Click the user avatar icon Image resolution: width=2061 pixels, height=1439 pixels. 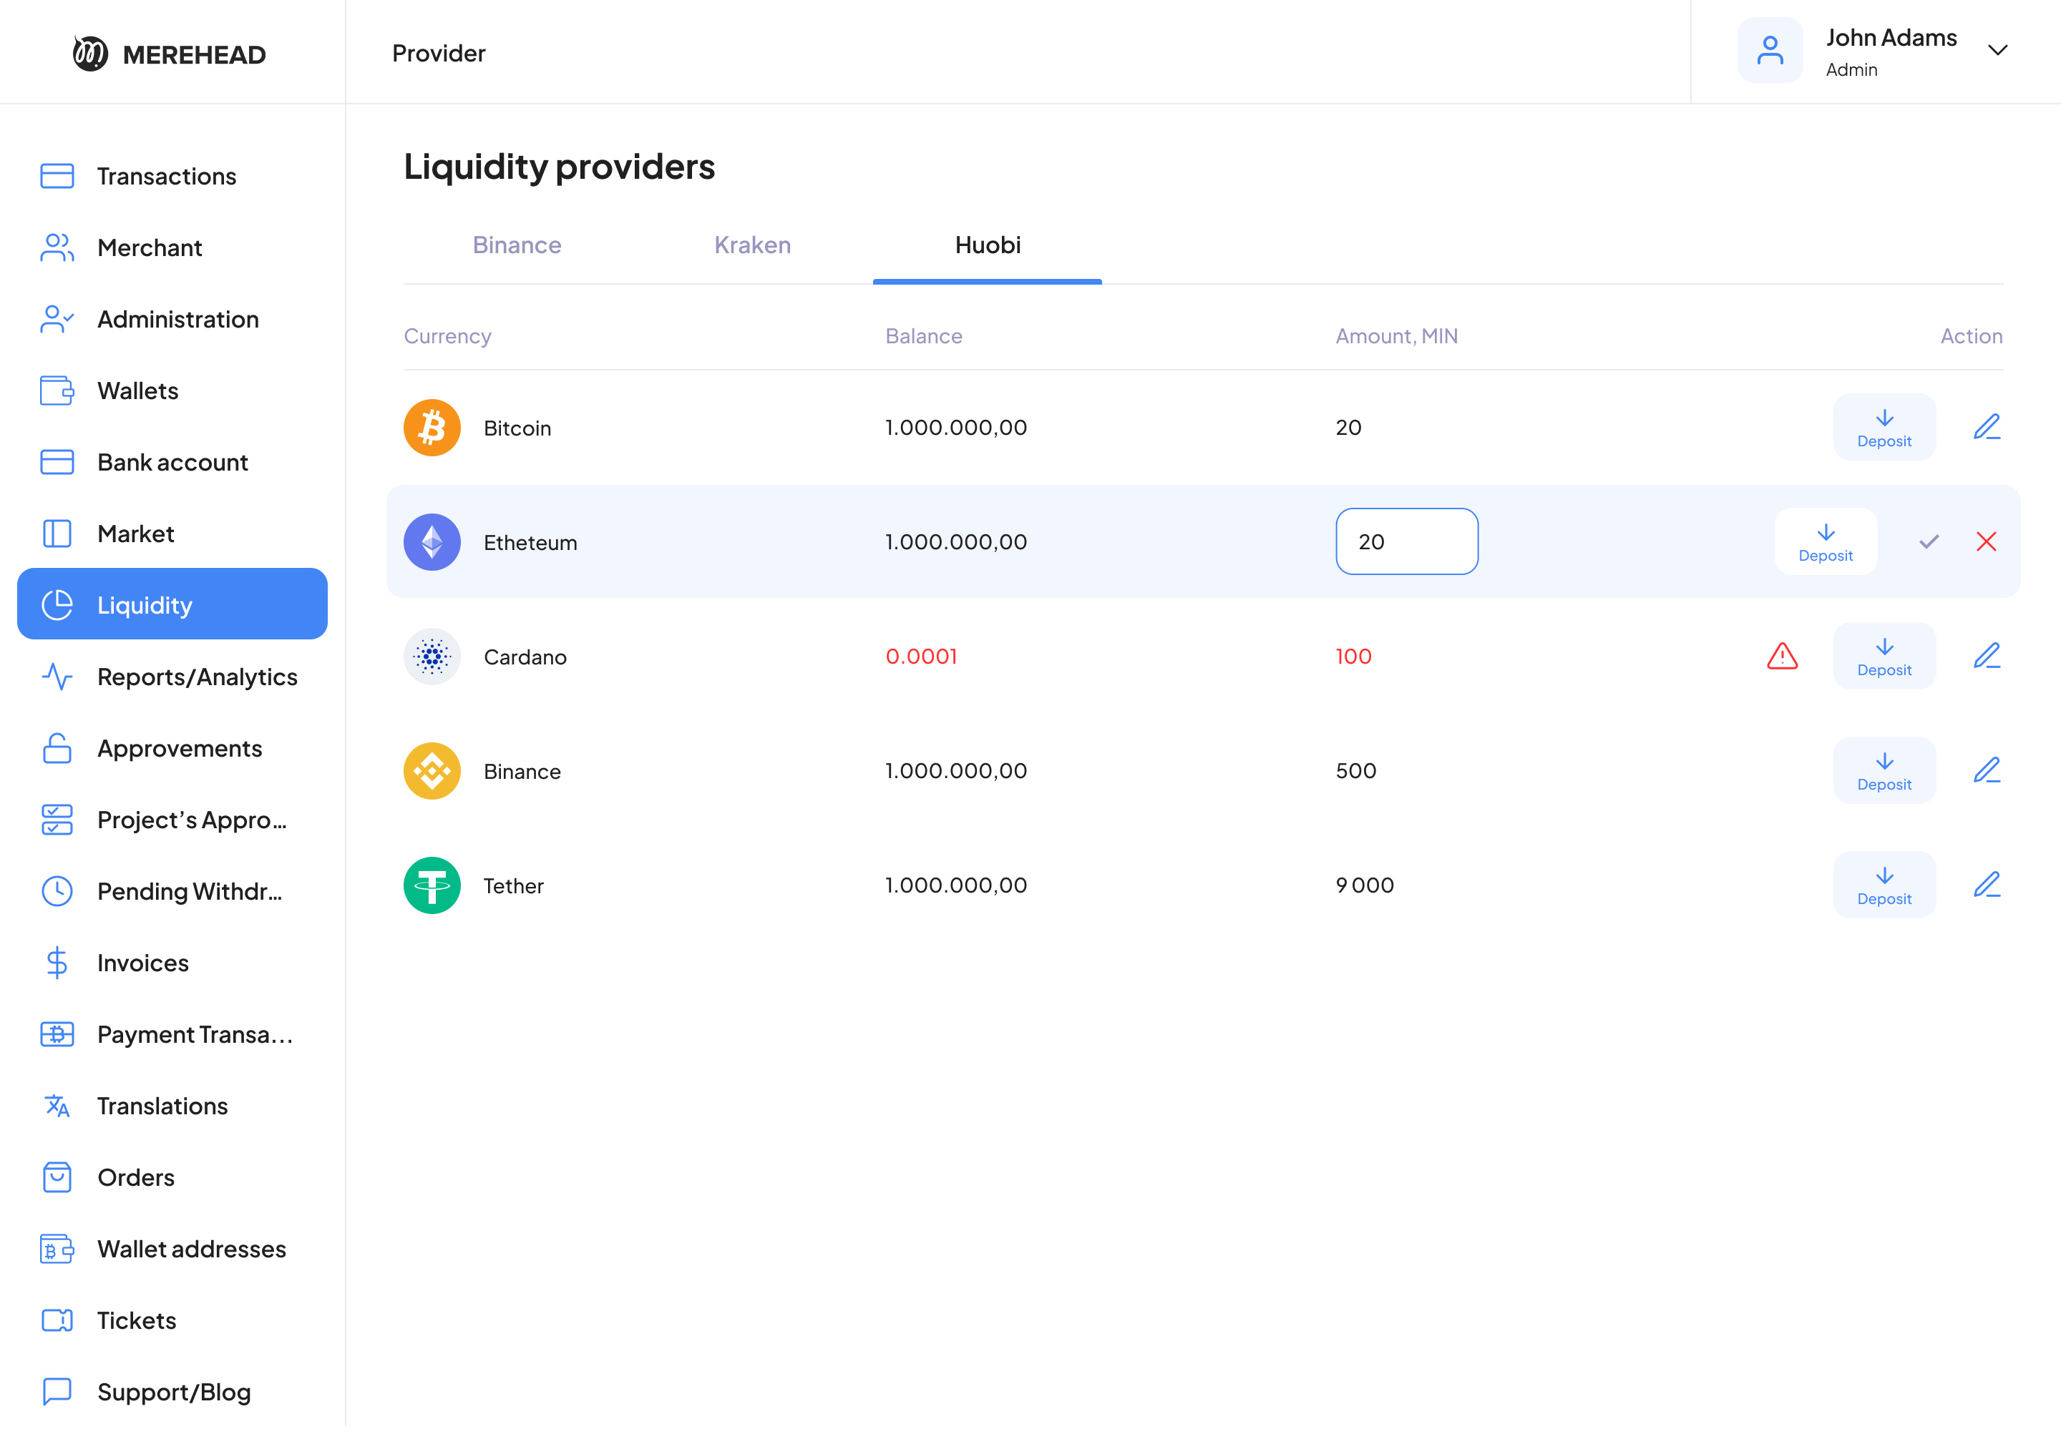[1769, 51]
